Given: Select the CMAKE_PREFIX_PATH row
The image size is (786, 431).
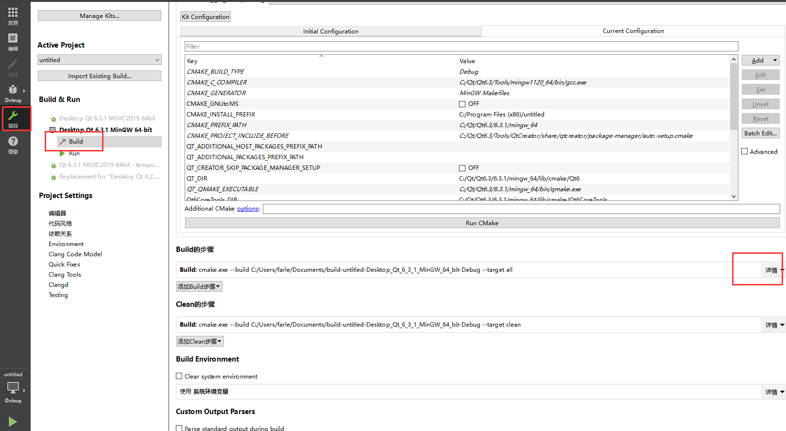Looking at the screenshot, I should (458, 125).
